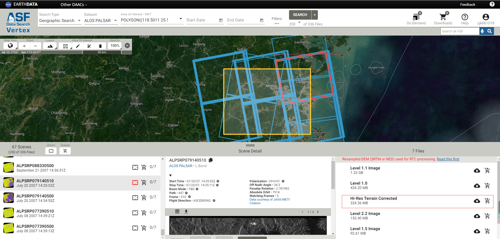
Task: Open the Citation link
Action: point(255,203)
